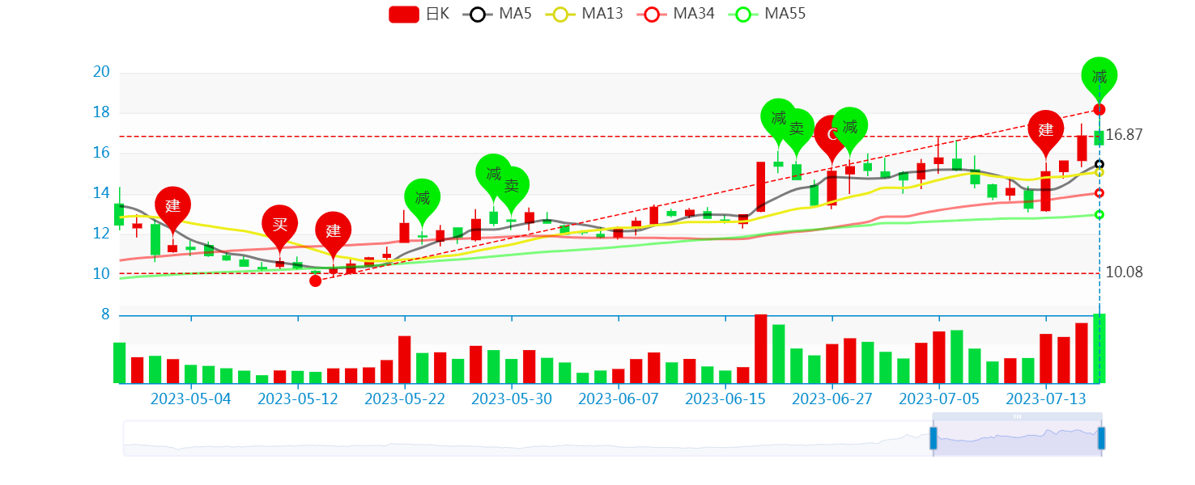Screen dimensions: 1195x485
Task: Click the unselected area of the zoom overview
Action: coord(526,438)
